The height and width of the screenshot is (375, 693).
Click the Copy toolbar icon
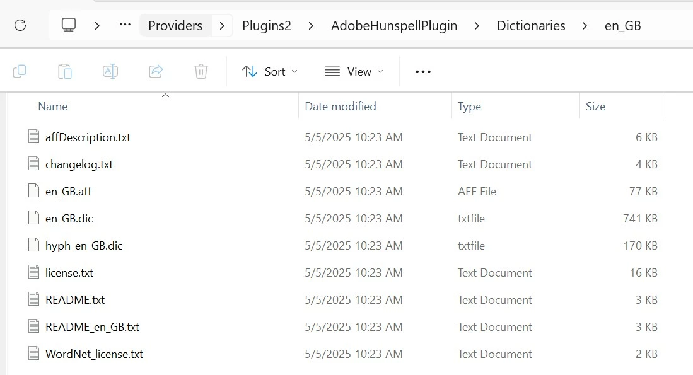[x=20, y=71]
